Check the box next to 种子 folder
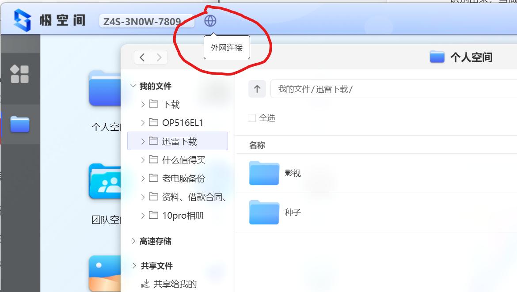517x292 pixels. (251, 212)
